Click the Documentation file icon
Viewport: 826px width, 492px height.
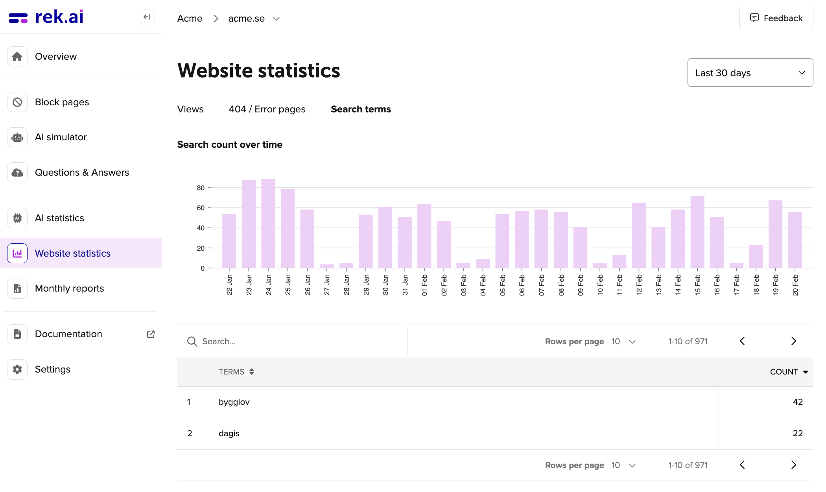(17, 334)
